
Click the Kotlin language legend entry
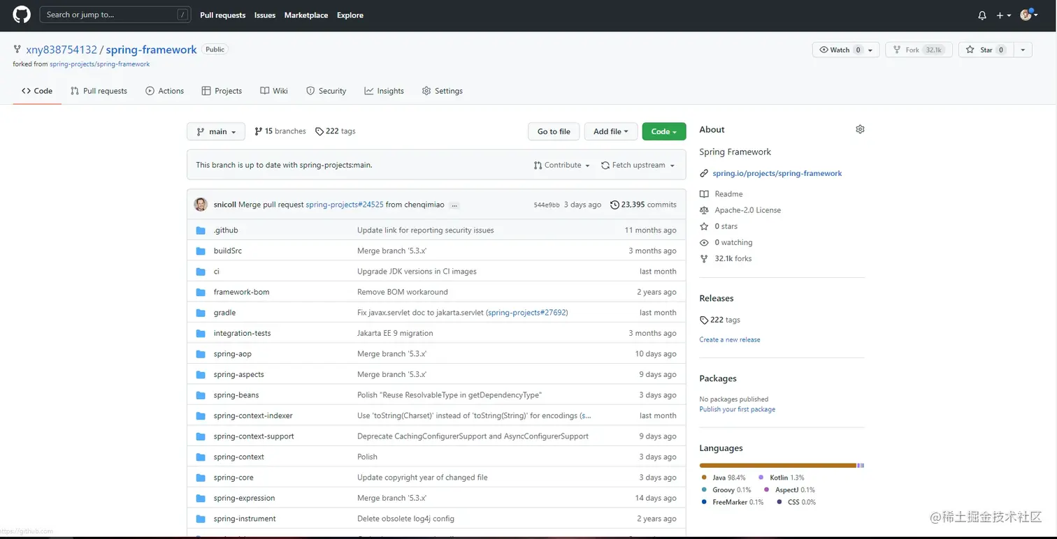pyautogui.click(x=781, y=478)
